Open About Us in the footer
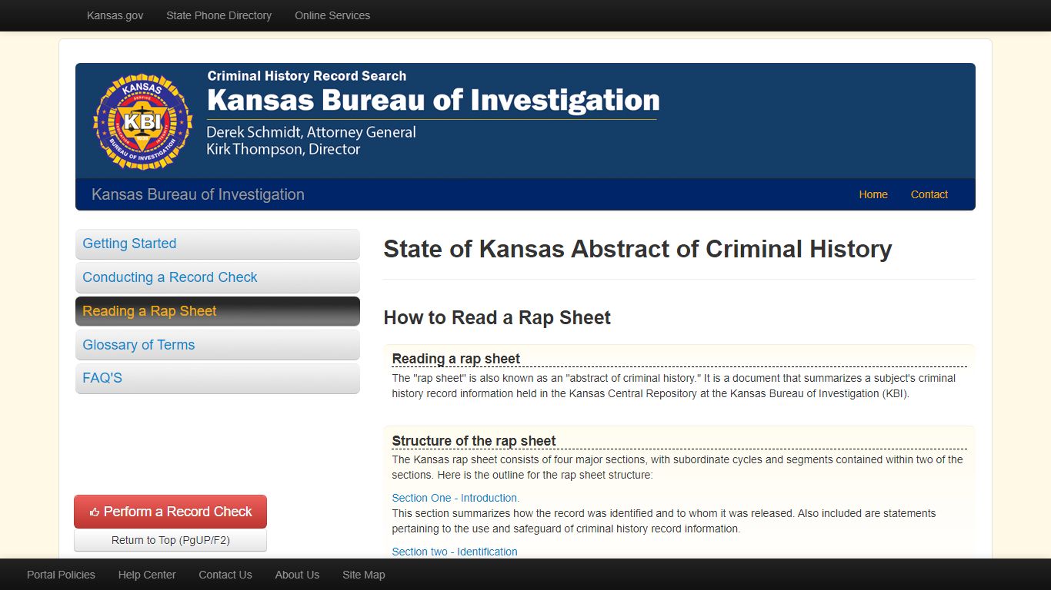 [297, 575]
